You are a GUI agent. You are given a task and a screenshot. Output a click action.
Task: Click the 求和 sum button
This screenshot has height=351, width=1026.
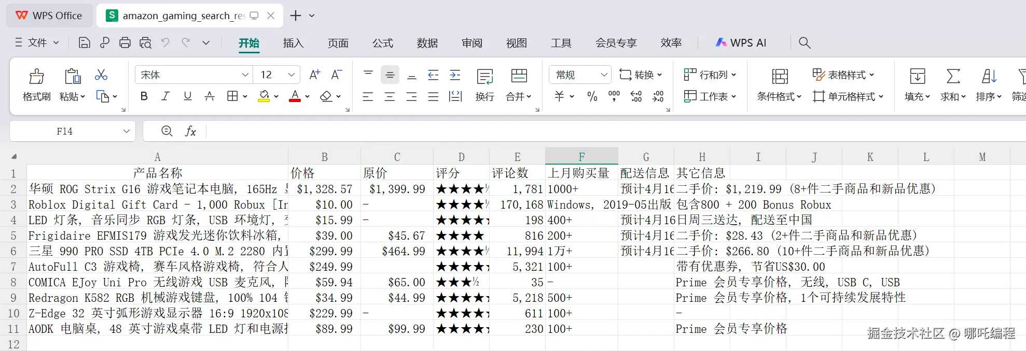click(953, 85)
